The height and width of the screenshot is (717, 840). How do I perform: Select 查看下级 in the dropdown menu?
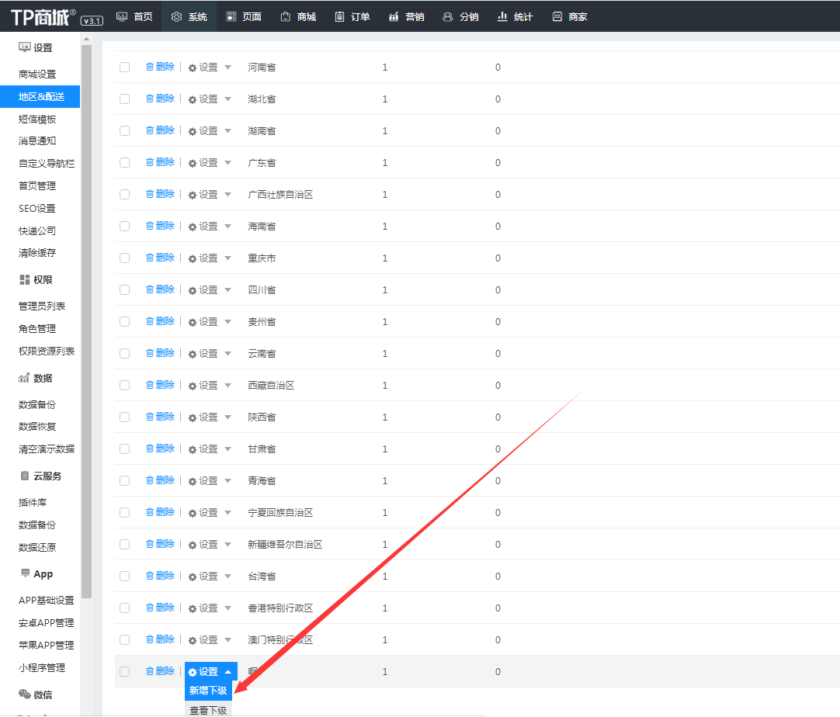[208, 709]
